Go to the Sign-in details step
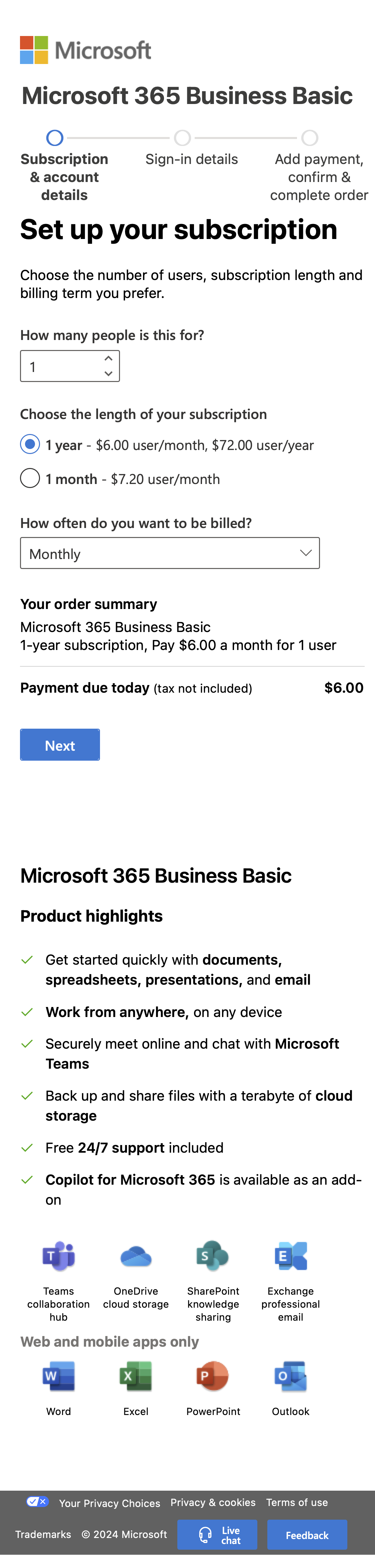375x1555 pixels. point(183,138)
